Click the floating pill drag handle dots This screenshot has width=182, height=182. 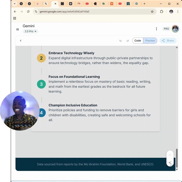click(170, 155)
